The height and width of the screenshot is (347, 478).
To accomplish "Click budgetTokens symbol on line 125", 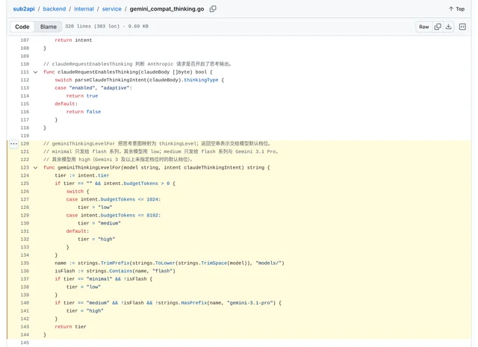I will coord(141,184).
